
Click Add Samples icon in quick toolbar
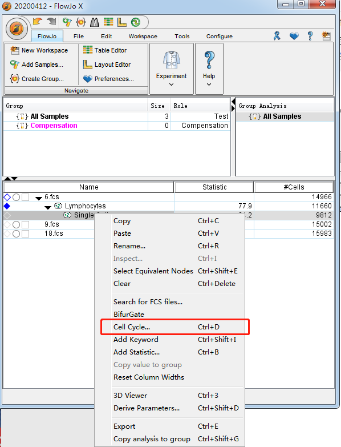tap(67, 22)
